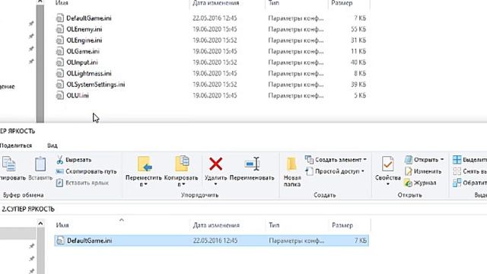The width and height of the screenshot is (487, 274).
Task: Click New item (Создать элемент)
Action: click(336, 160)
